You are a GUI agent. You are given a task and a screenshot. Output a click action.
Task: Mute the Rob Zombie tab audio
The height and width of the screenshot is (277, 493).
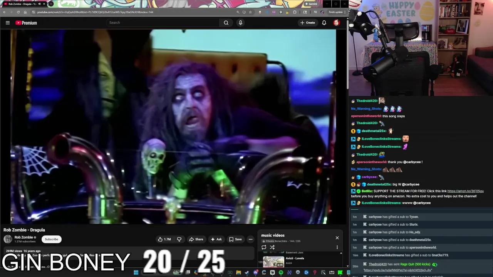[x=39, y=4]
